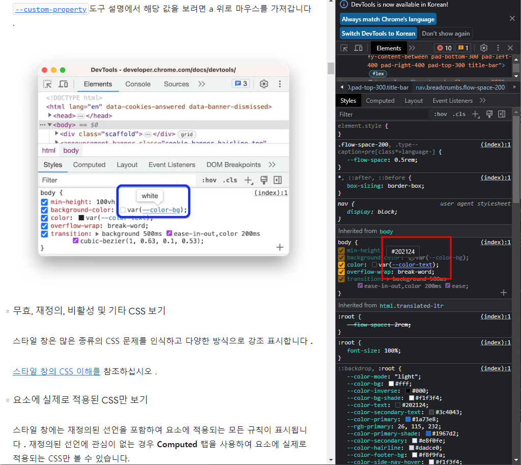
Task: Open swatch for --color-inverse #000
Action: tap(408, 391)
